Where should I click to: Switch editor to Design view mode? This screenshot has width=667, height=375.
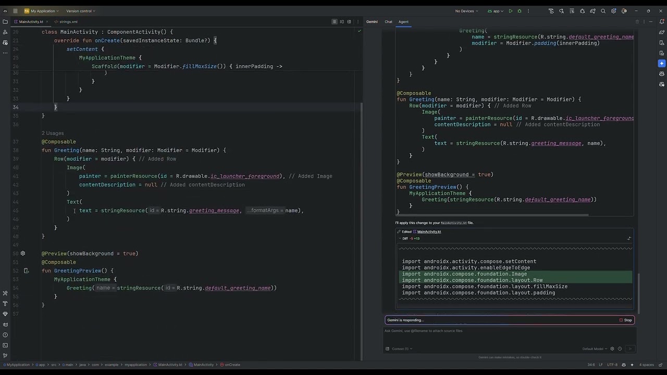349,22
